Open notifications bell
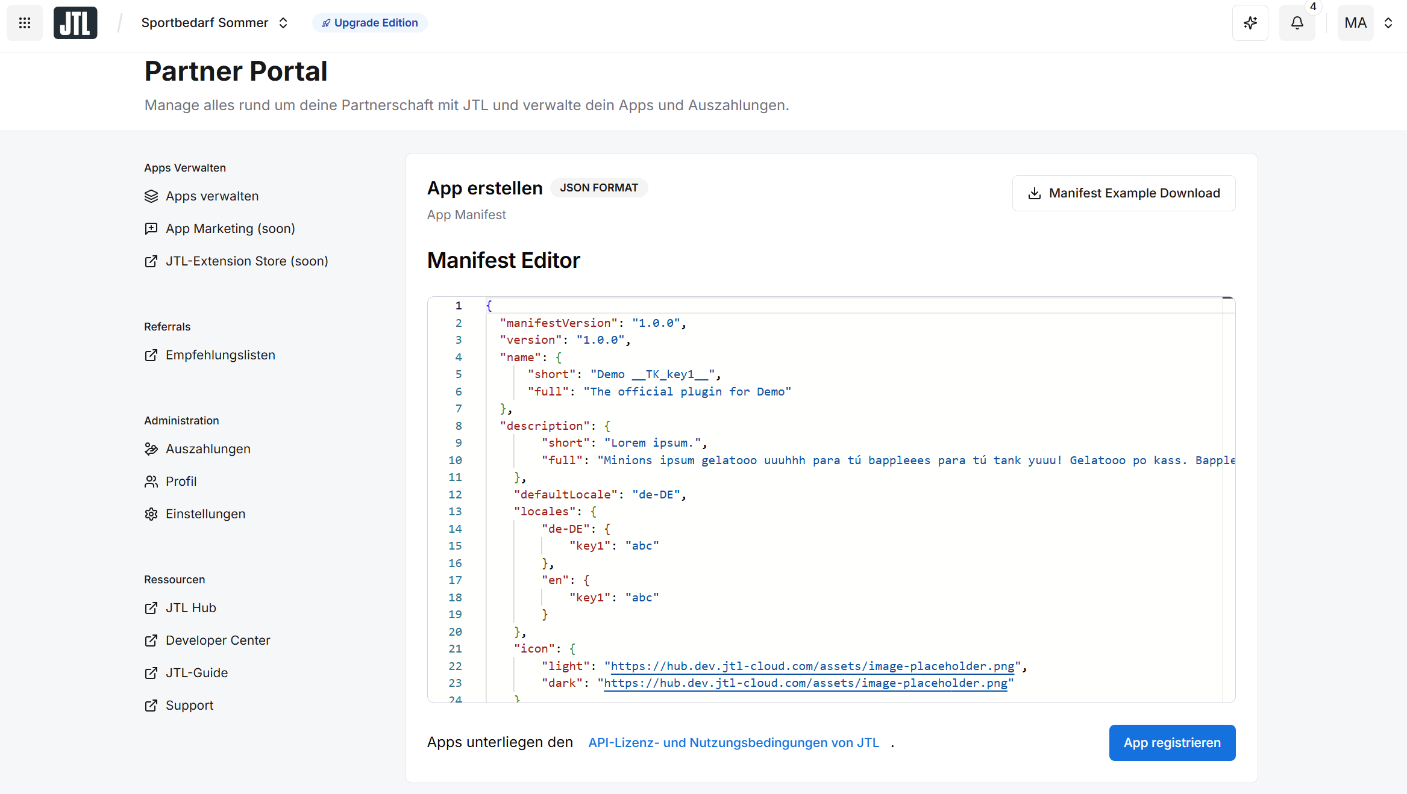Image resolution: width=1407 pixels, height=794 pixels. point(1297,23)
